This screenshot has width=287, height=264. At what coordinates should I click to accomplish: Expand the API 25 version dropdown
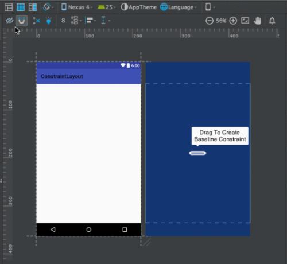(107, 7)
